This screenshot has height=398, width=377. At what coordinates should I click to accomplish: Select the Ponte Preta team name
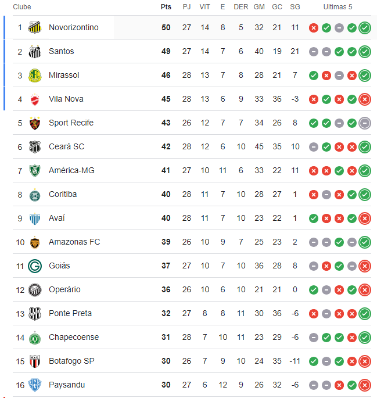tap(71, 313)
